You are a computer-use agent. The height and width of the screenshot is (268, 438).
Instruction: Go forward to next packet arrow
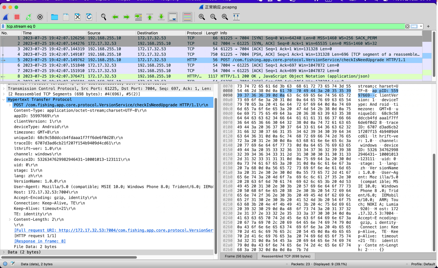pyautogui.click(x=127, y=17)
